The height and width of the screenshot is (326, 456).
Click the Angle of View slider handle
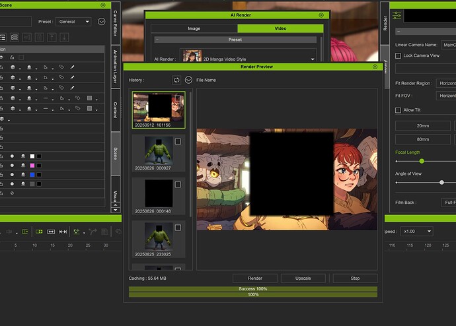pos(441,183)
